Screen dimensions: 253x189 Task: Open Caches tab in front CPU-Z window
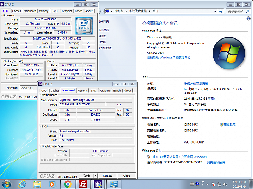[x=55, y=91]
